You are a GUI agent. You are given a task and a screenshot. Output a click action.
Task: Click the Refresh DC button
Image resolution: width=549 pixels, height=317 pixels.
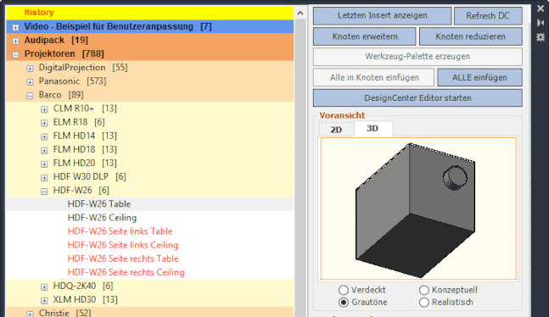[488, 16]
